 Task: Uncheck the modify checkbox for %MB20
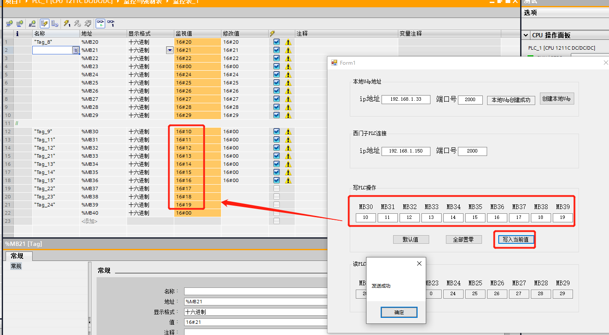click(276, 42)
